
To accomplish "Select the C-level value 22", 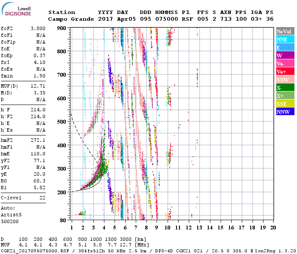I will 42,198.
